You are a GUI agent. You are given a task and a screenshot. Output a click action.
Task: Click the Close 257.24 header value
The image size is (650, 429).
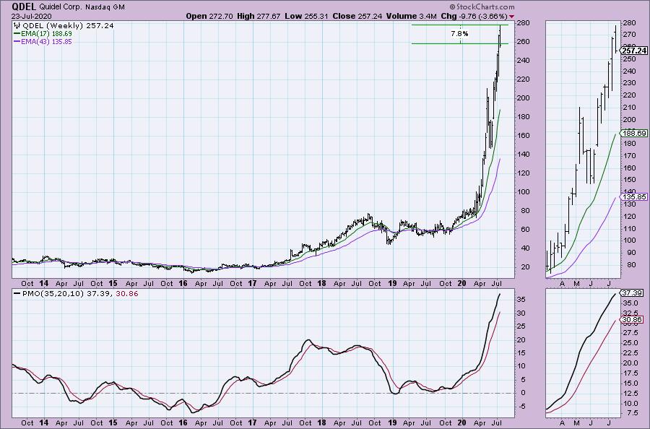click(357, 16)
